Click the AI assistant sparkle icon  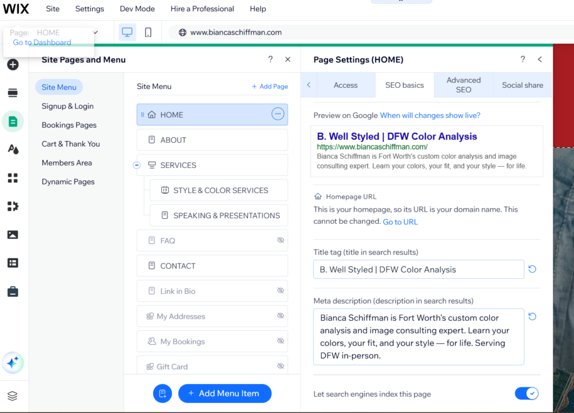click(12, 363)
